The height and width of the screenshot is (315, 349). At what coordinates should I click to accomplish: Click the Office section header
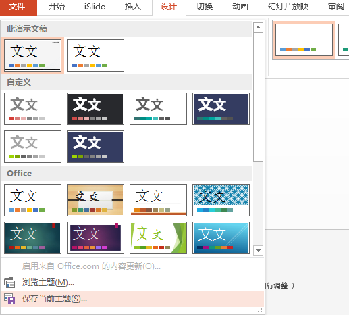127,174
